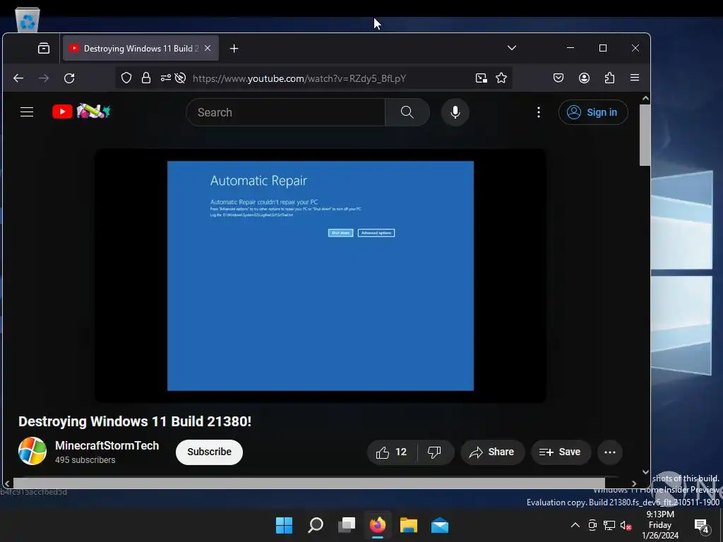Open a new tab with plus button
This screenshot has height=542, width=723.
(234, 49)
